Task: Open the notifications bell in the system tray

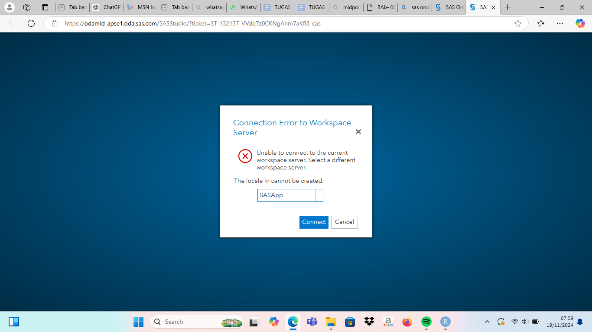Action: (x=580, y=322)
